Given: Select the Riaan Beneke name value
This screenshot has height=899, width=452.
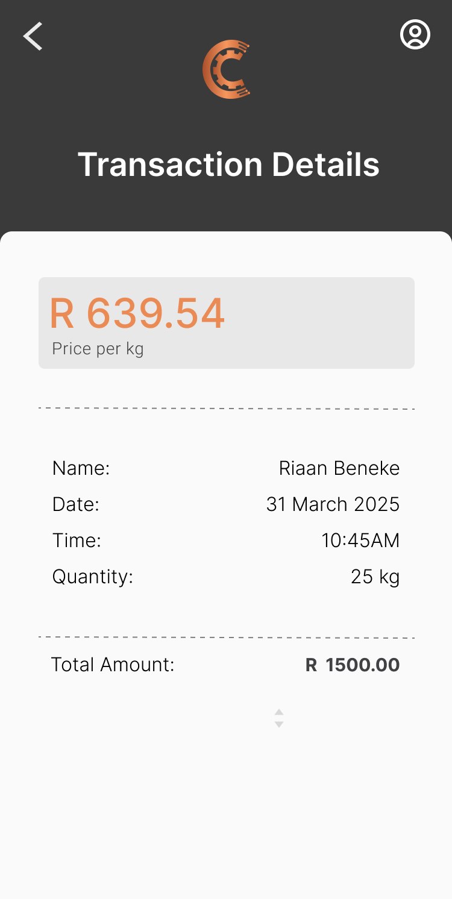Looking at the screenshot, I should [339, 468].
